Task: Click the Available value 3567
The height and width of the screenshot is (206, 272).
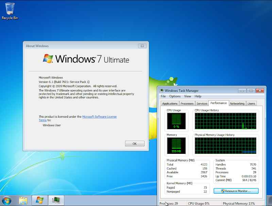Action: (x=204, y=172)
